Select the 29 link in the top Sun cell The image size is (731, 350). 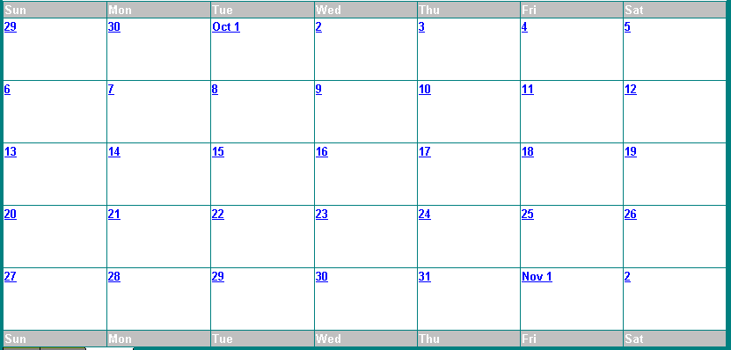(11, 27)
